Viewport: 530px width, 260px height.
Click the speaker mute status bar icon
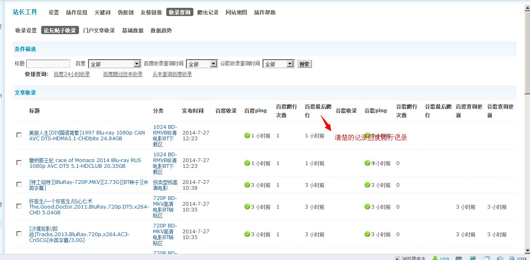(500, 258)
